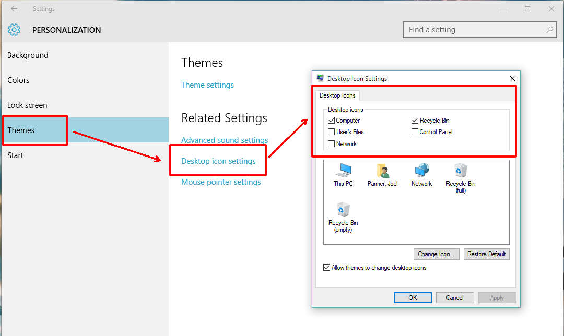
Task: Switch to the Desktop Icons tab
Action: click(x=337, y=95)
